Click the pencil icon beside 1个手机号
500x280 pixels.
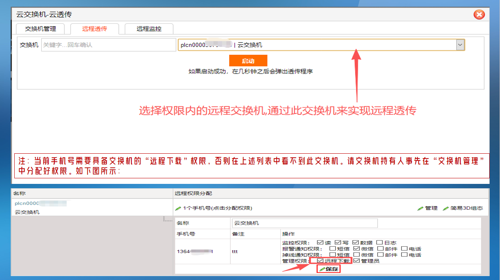[178, 208]
